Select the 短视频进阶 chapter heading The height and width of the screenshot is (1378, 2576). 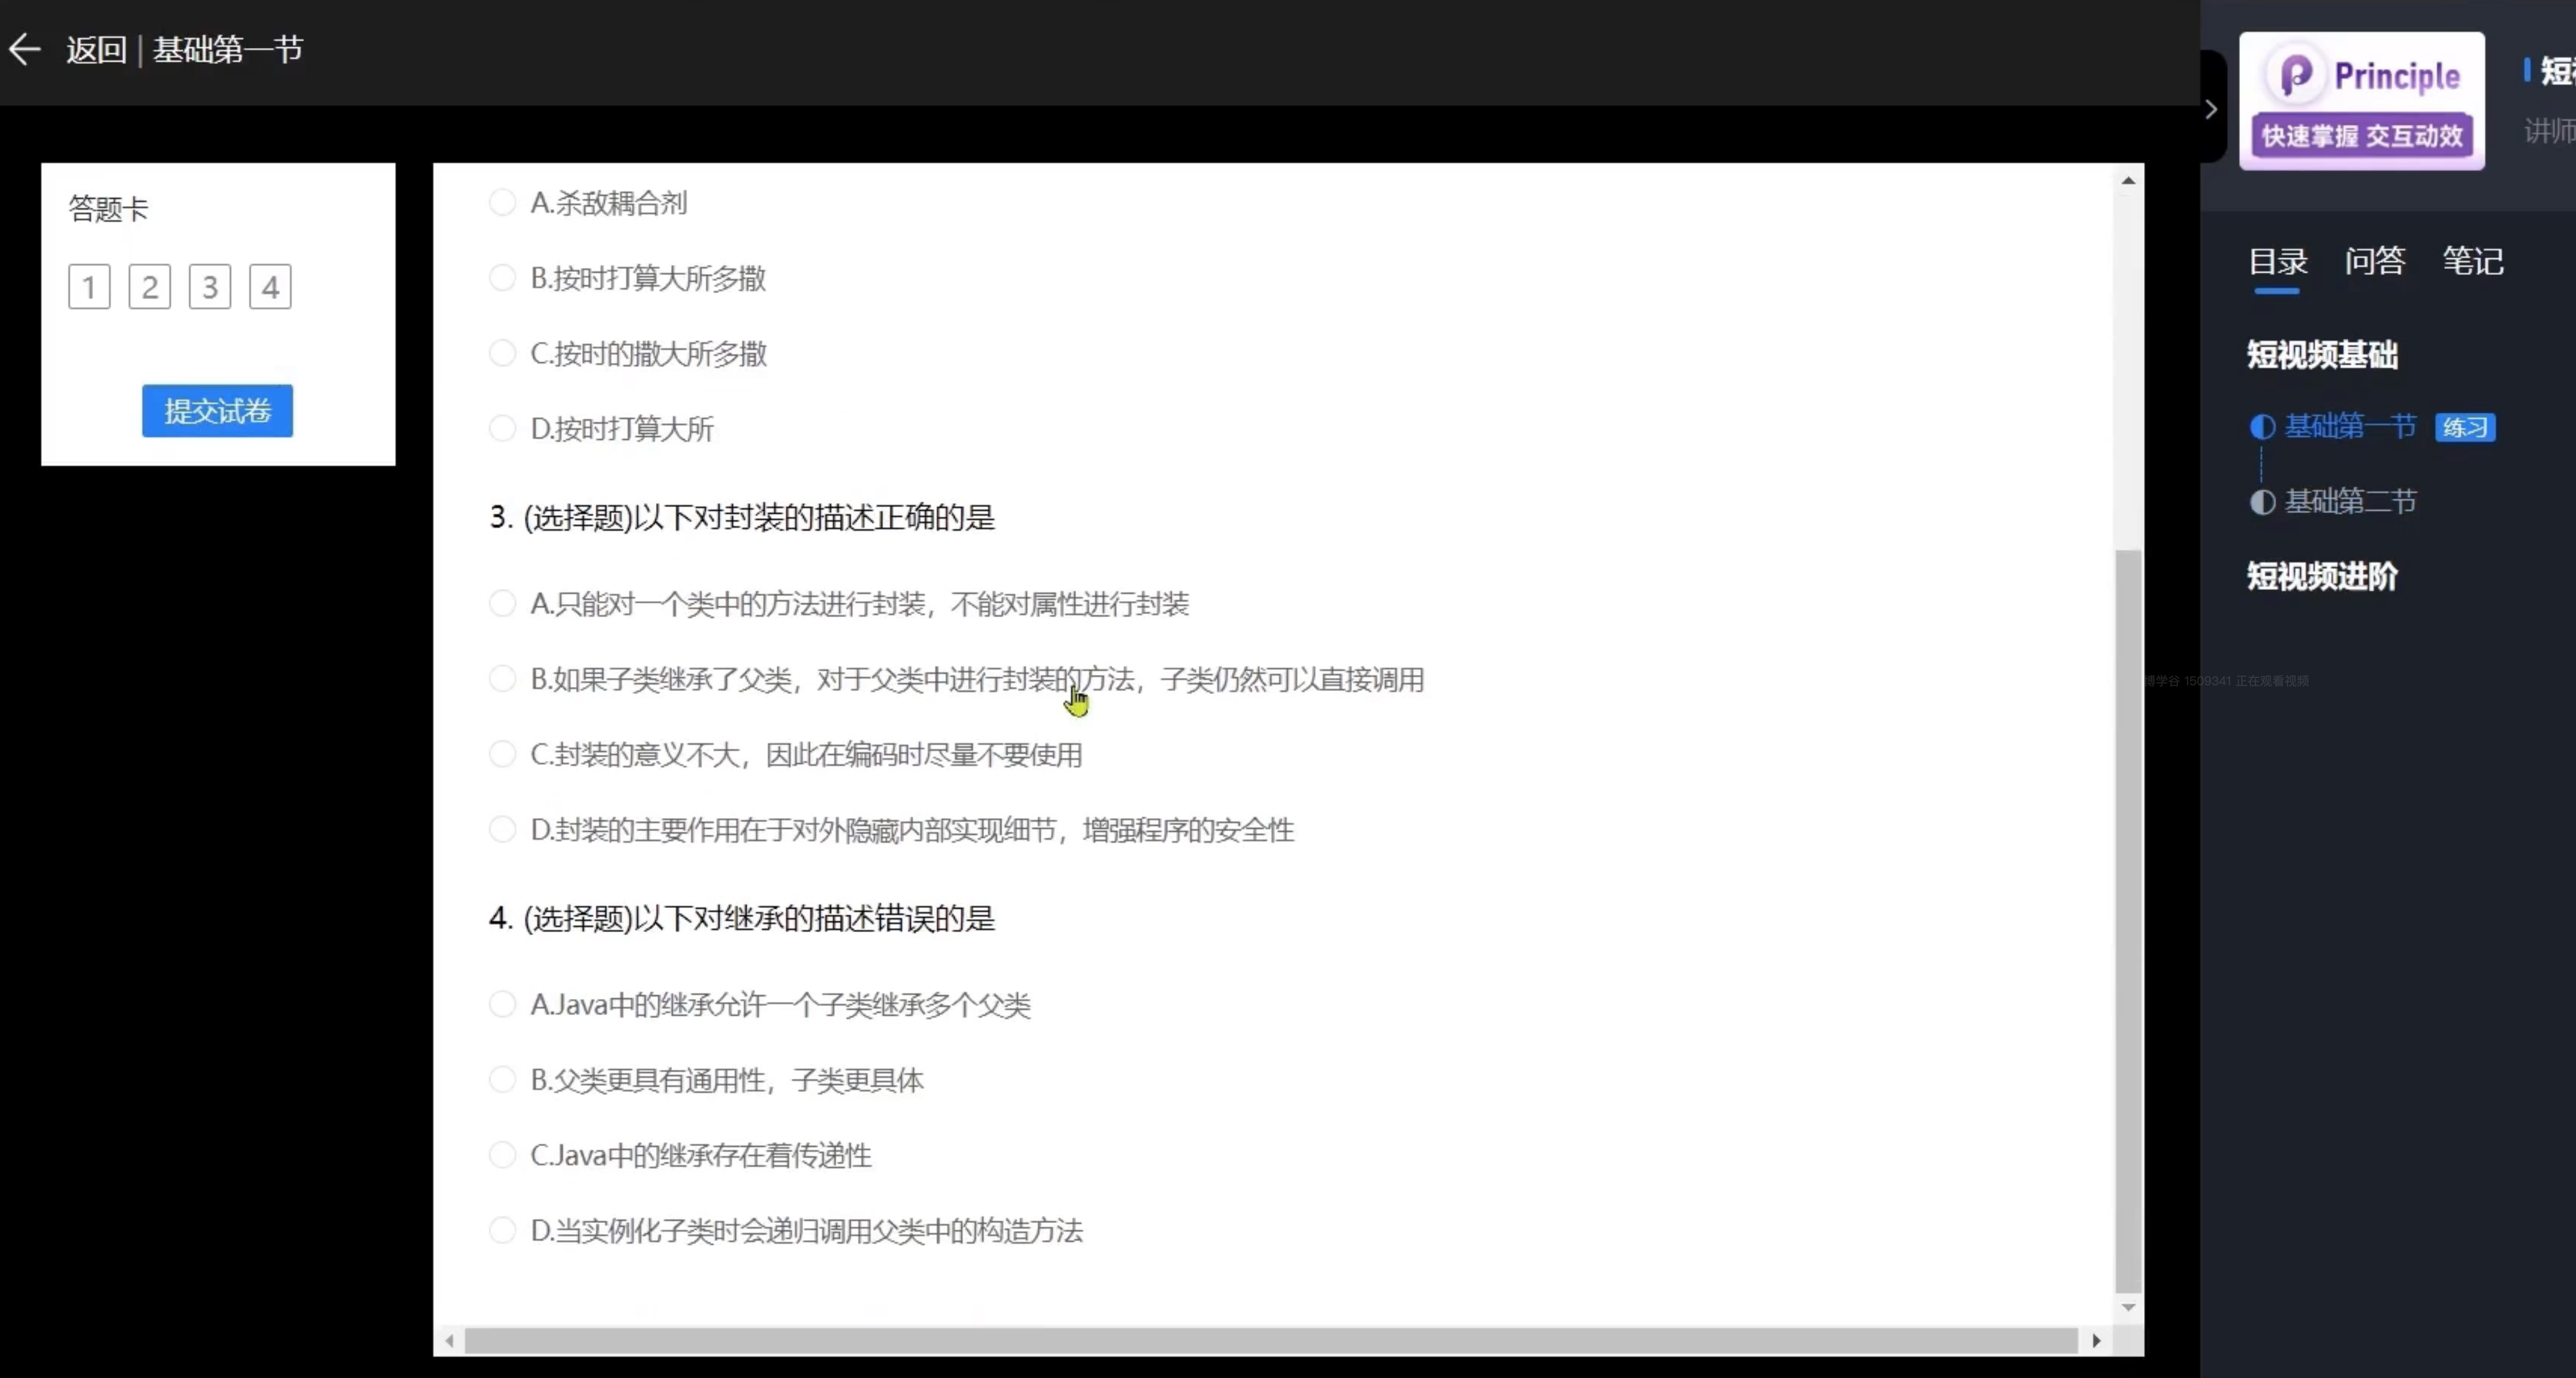(x=2322, y=577)
